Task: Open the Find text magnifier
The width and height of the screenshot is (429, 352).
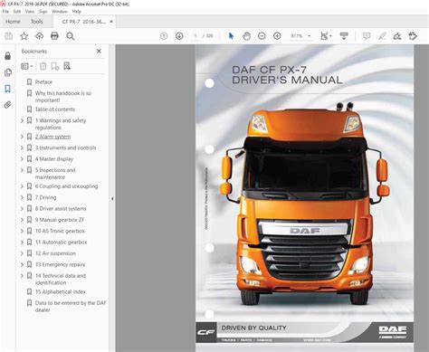Action: click(71, 36)
